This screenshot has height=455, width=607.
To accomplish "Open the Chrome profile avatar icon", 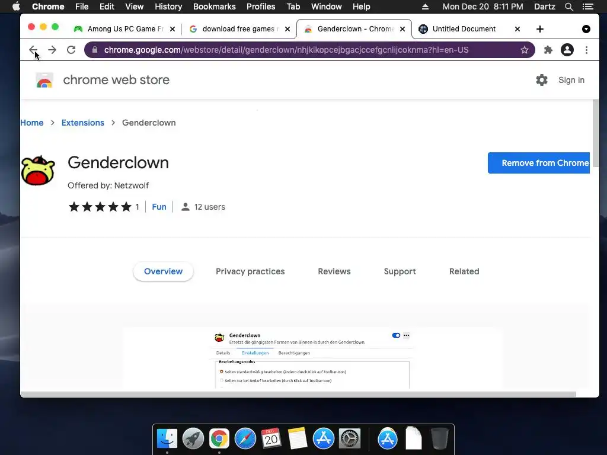I will [x=567, y=50].
